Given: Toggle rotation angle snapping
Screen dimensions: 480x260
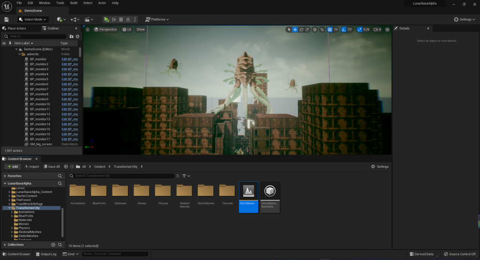Looking at the screenshot, I should tap(344, 30).
